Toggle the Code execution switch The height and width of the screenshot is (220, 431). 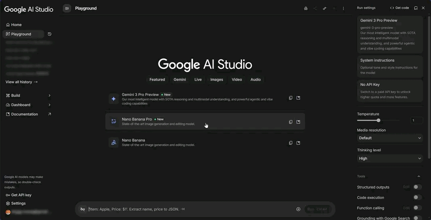tap(417, 198)
